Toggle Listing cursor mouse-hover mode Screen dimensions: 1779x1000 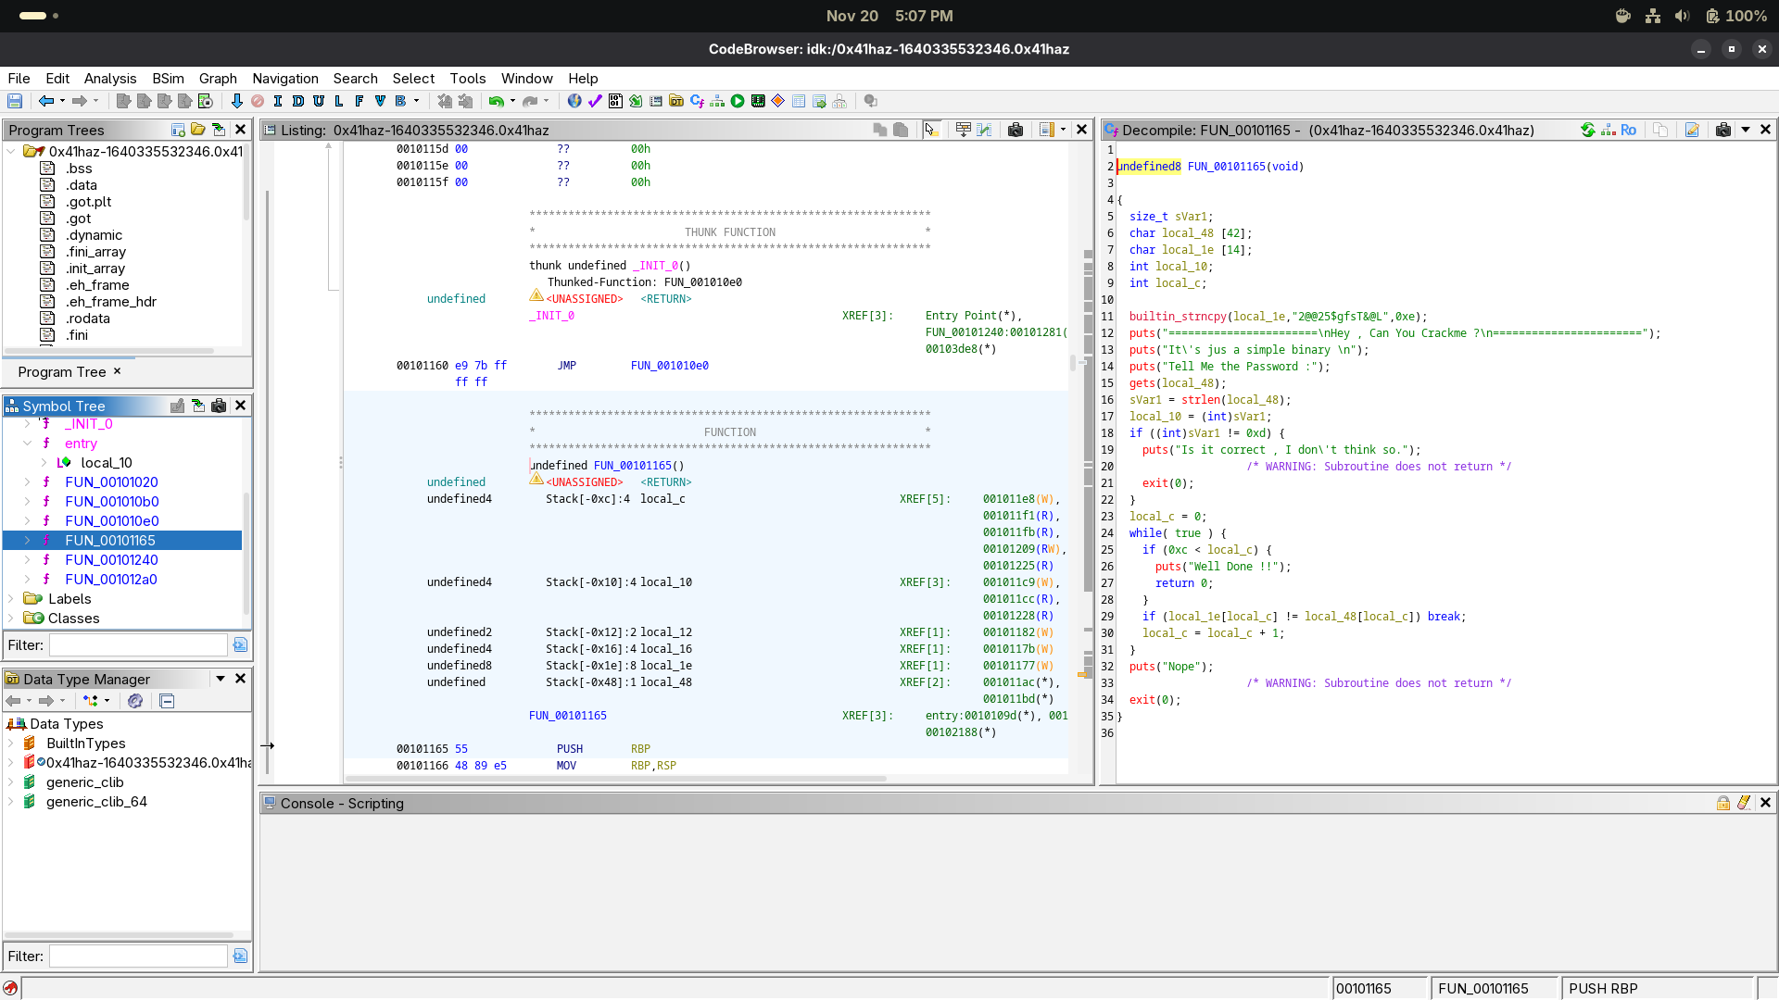931,131
